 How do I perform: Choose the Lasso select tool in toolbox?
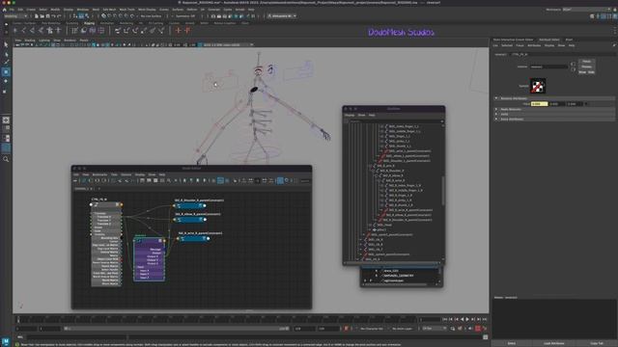pos(6,54)
